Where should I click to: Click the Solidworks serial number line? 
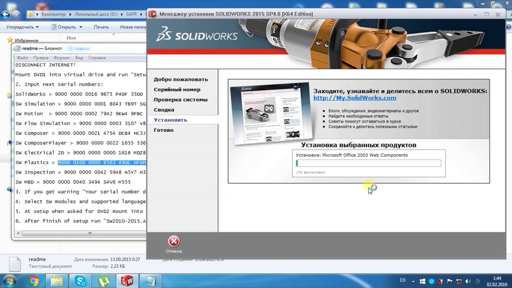79,94
